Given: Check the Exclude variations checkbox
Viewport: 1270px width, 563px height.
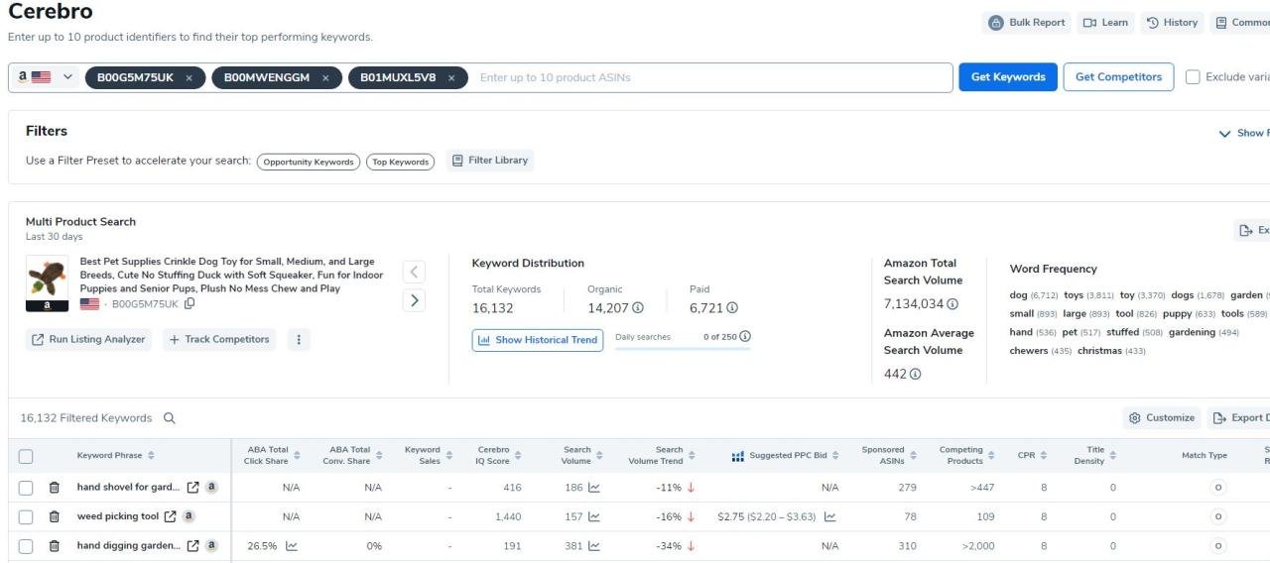Looking at the screenshot, I should click(x=1193, y=77).
